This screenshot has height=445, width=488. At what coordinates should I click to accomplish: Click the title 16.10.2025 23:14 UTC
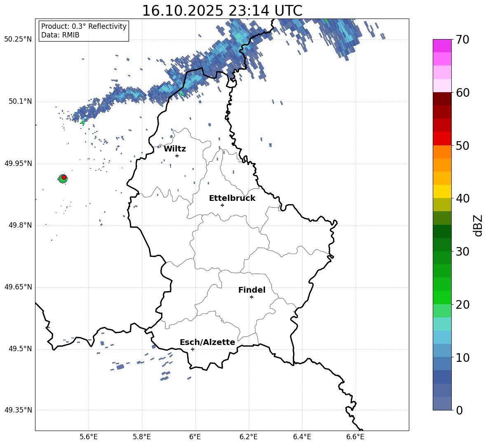[222, 11]
